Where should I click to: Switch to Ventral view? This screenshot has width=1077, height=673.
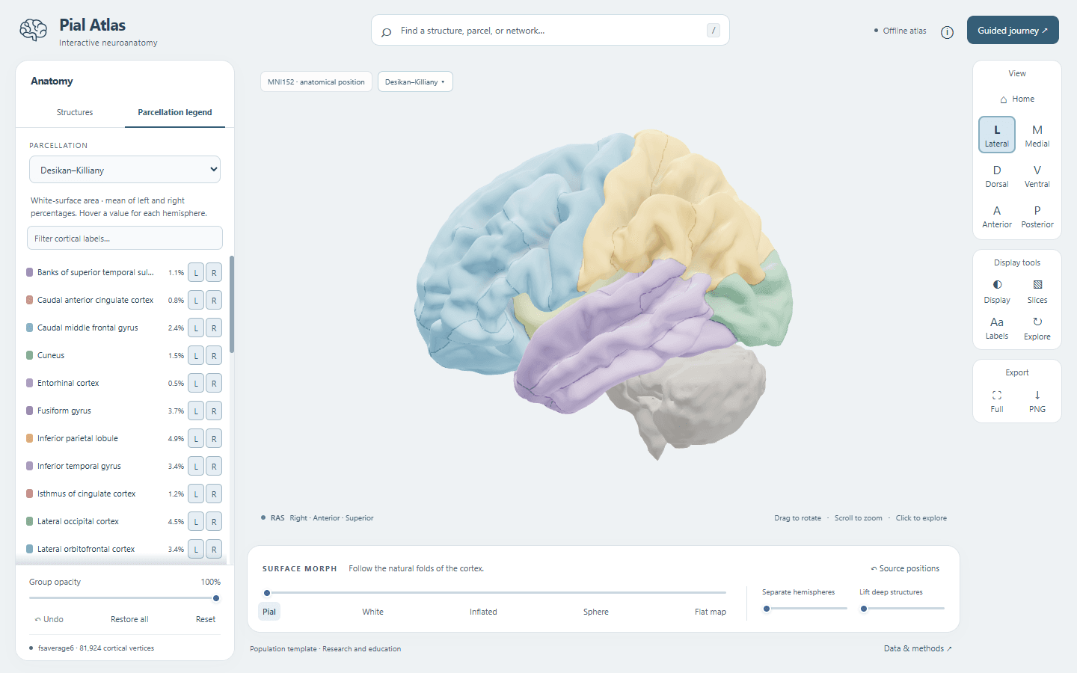1037,175
